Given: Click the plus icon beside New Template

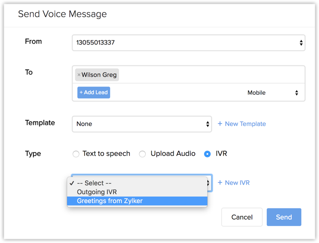Looking at the screenshot, I should (220, 124).
